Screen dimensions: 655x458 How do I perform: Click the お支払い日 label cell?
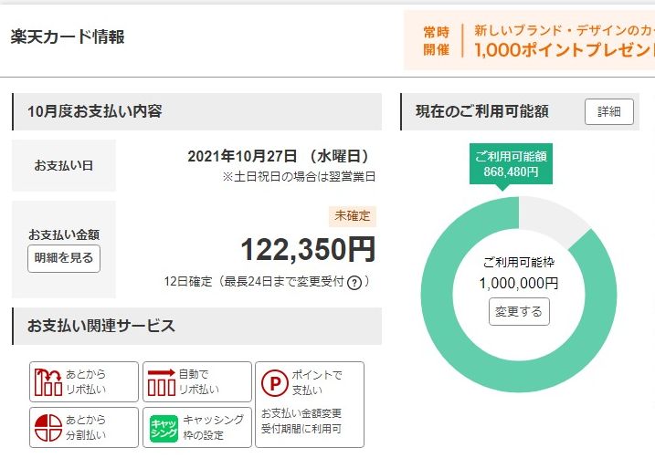click(x=64, y=166)
